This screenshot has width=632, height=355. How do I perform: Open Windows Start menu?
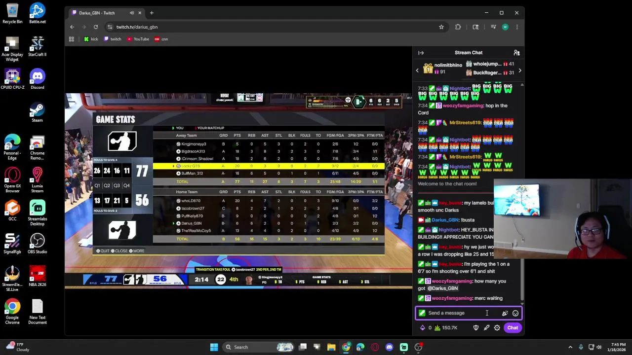click(x=214, y=347)
